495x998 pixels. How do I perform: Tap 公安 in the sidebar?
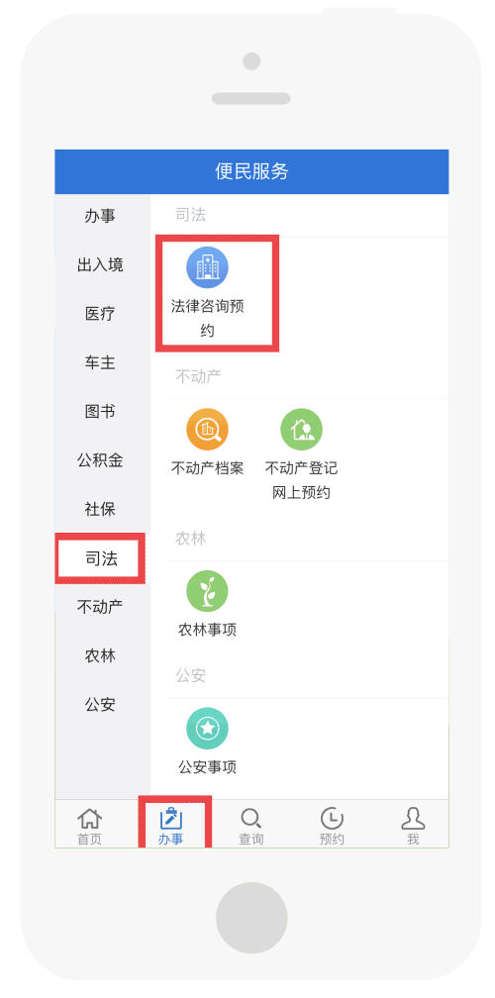pyautogui.click(x=101, y=705)
